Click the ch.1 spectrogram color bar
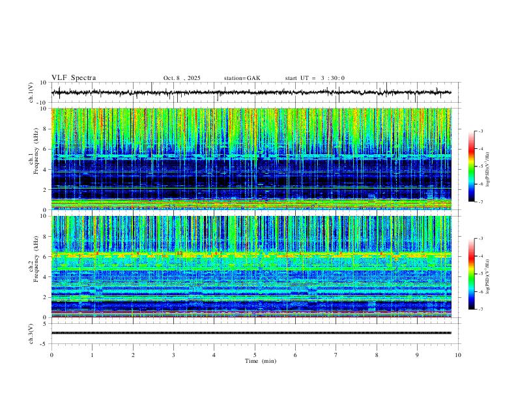 pos(471,166)
